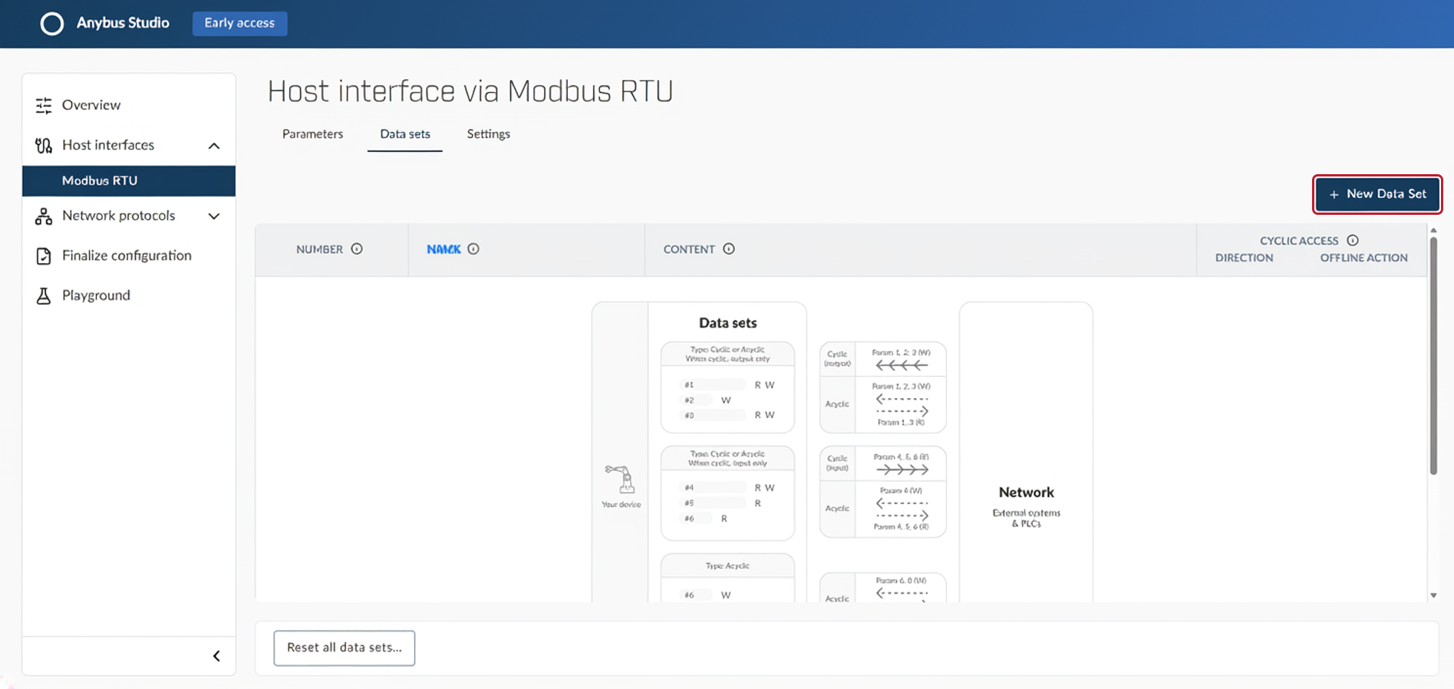Select the Data sets tab
The image size is (1454, 689).
pos(405,134)
